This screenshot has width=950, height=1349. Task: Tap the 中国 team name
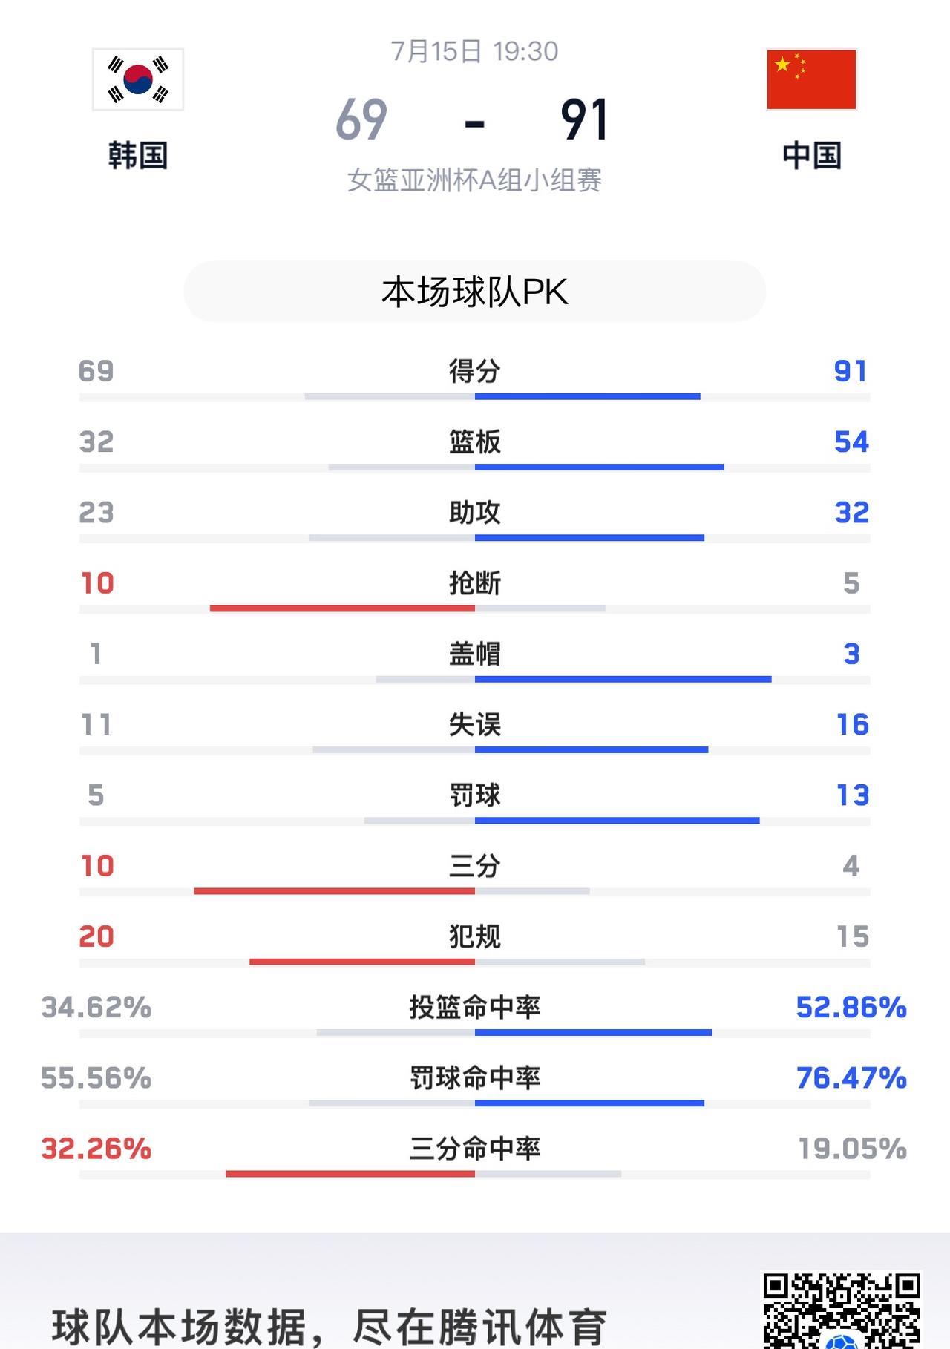pyautogui.click(x=811, y=156)
